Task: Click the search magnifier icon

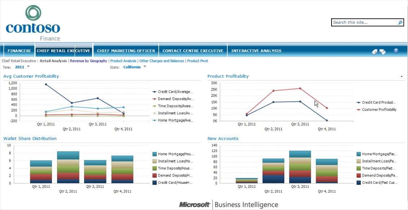Action: coord(400,23)
